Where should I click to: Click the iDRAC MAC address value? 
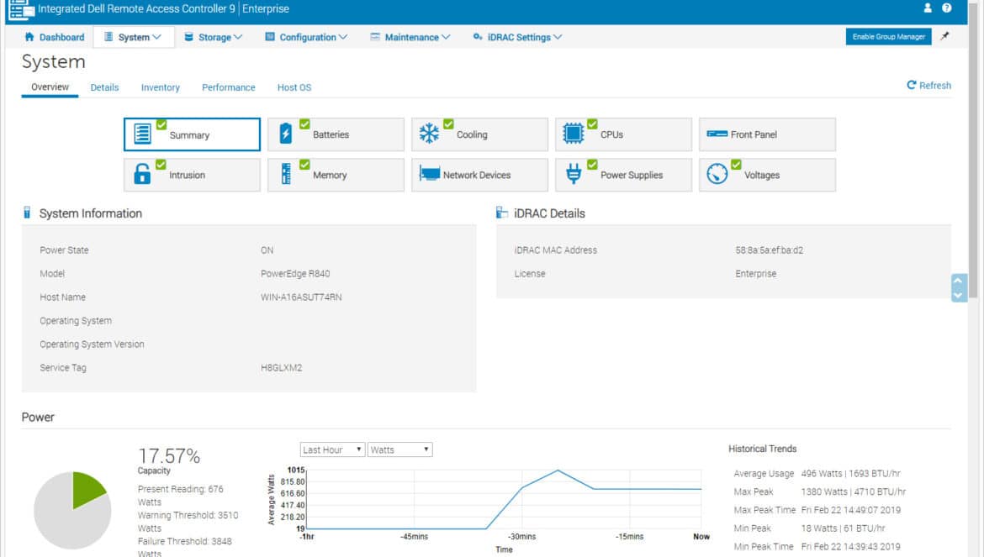click(x=769, y=250)
